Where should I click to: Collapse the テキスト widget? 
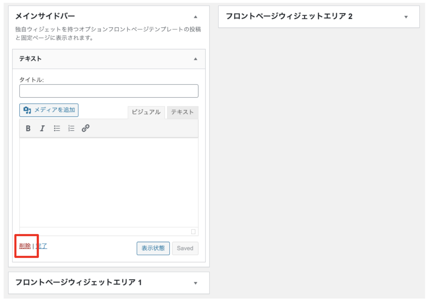196,59
